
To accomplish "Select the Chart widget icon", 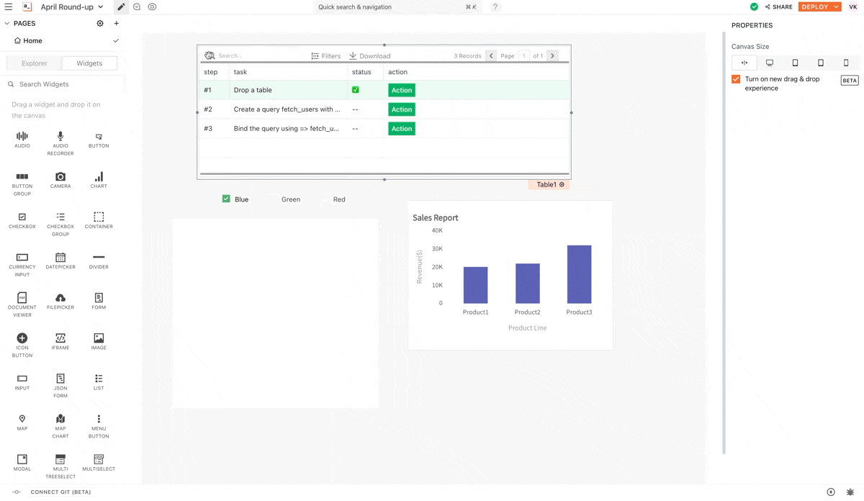I will (x=99, y=176).
